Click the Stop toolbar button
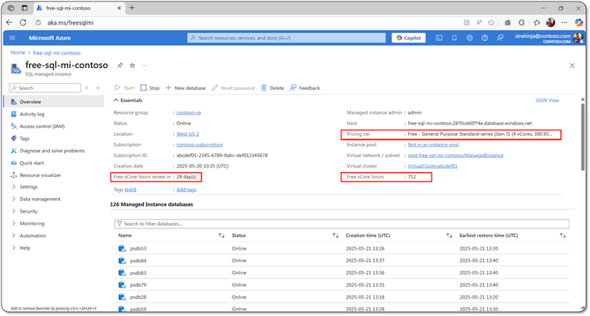Screen dimensions: 590x316 pos(149,88)
